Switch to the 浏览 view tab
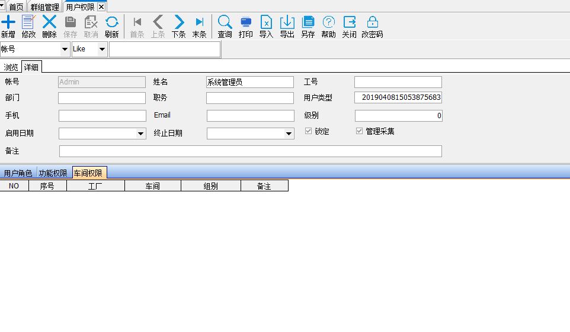 (x=11, y=67)
